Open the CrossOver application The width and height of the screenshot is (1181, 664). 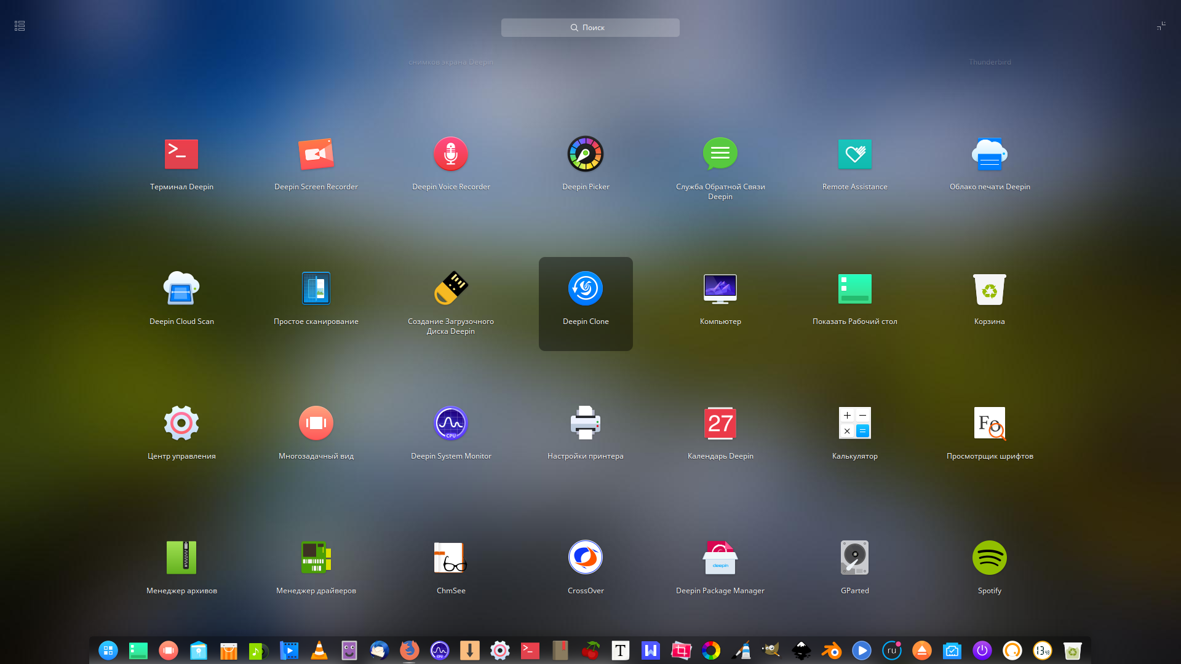(586, 558)
